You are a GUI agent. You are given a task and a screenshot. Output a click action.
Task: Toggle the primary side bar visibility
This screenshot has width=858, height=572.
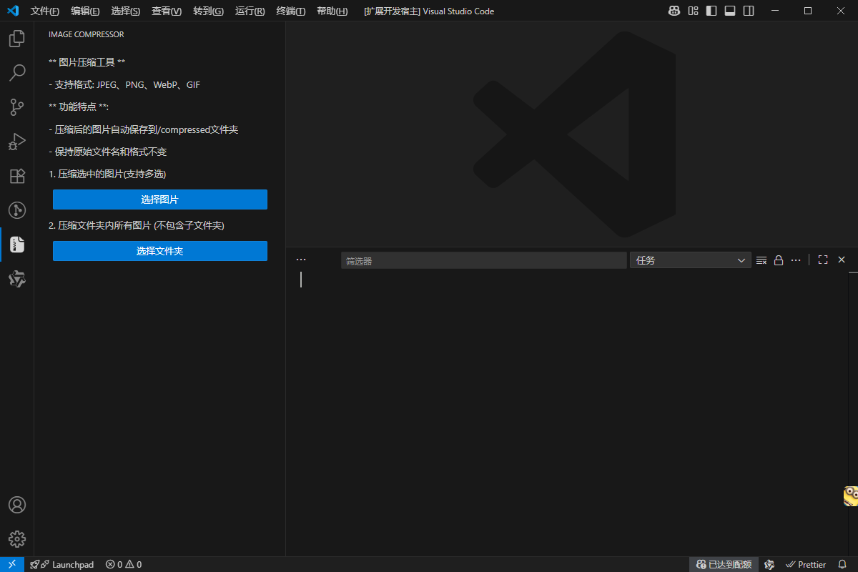pyautogui.click(x=711, y=11)
